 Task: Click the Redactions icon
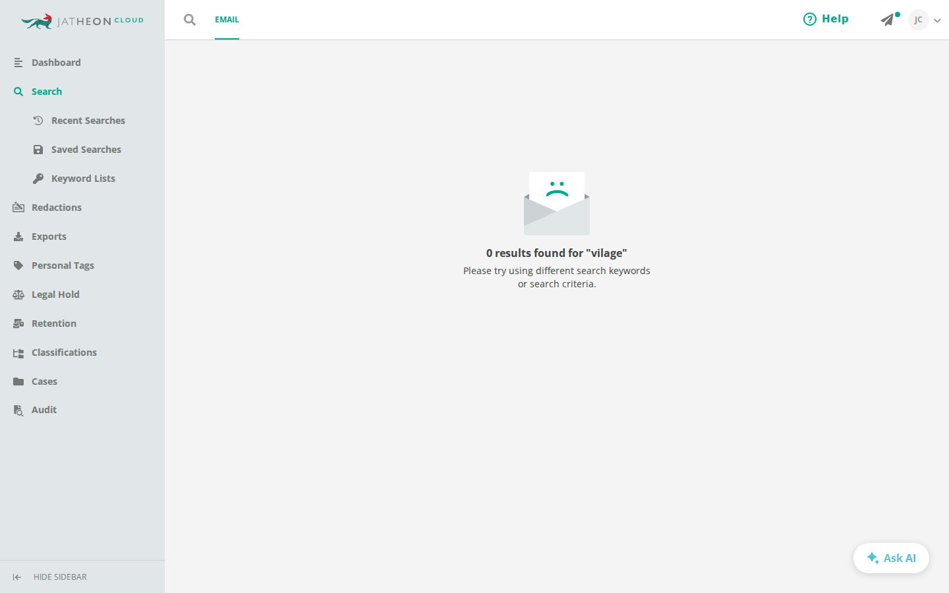click(x=18, y=208)
